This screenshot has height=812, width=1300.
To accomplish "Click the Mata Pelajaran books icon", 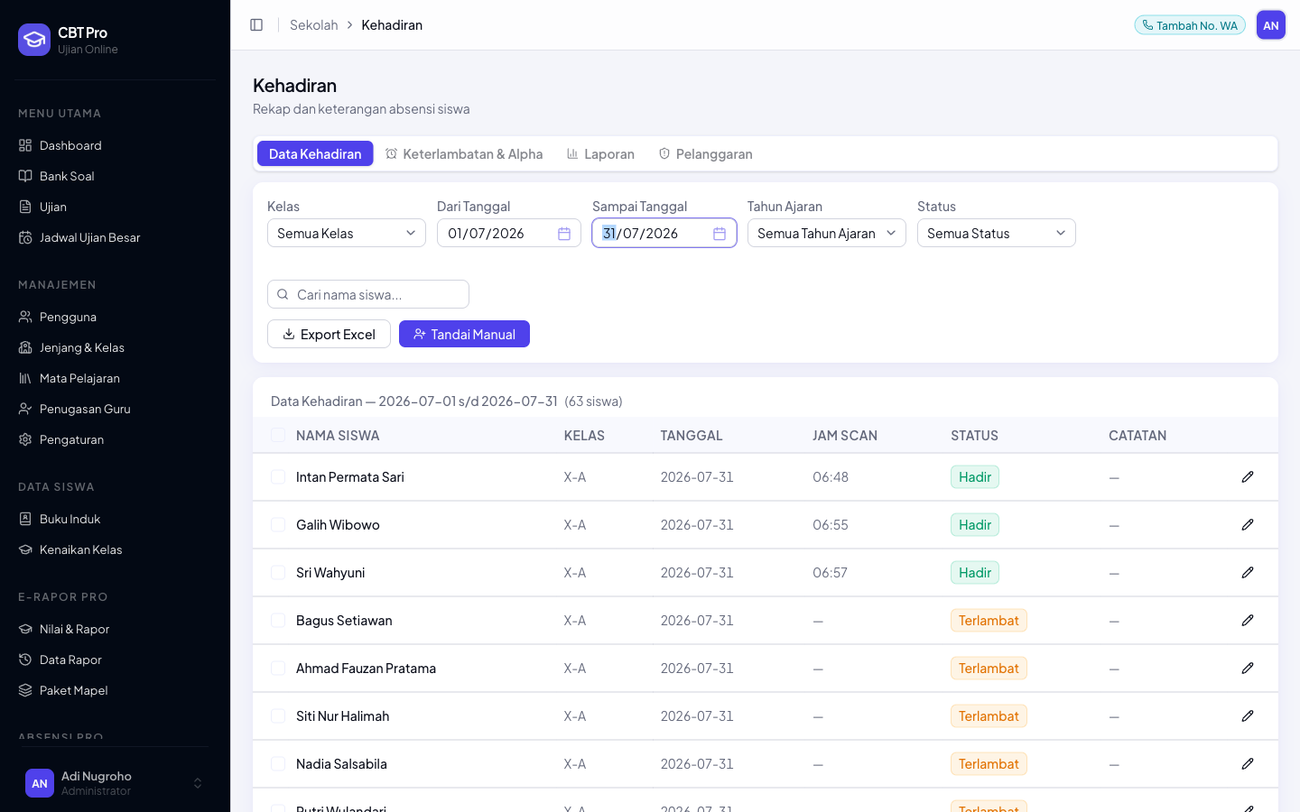I will coord(25,378).
